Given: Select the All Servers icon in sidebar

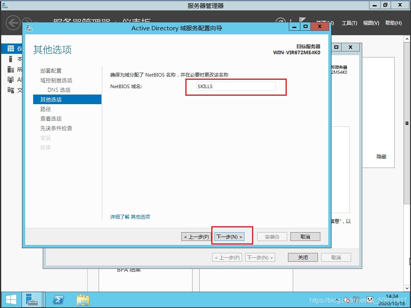Looking at the screenshot, I should pyautogui.click(x=11, y=69).
